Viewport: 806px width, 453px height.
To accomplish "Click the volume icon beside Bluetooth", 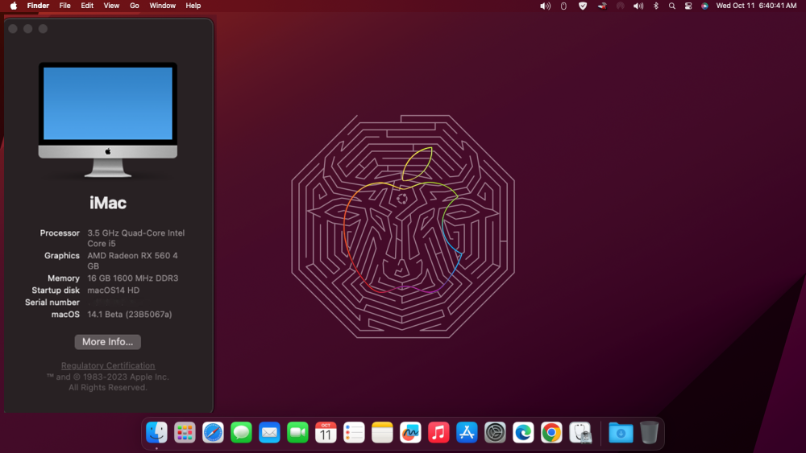I will tap(638, 6).
